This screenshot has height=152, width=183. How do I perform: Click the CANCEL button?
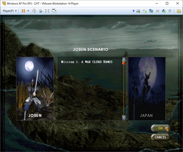pyautogui.click(x=160, y=137)
